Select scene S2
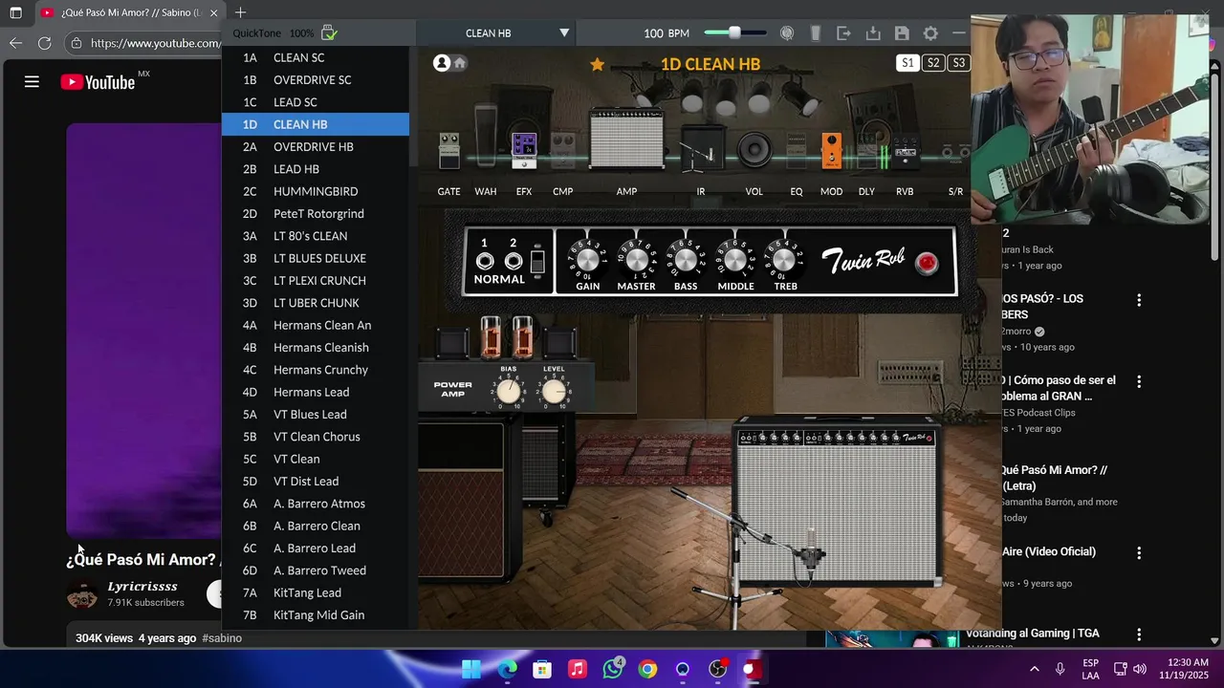The height and width of the screenshot is (688, 1224). (x=933, y=63)
